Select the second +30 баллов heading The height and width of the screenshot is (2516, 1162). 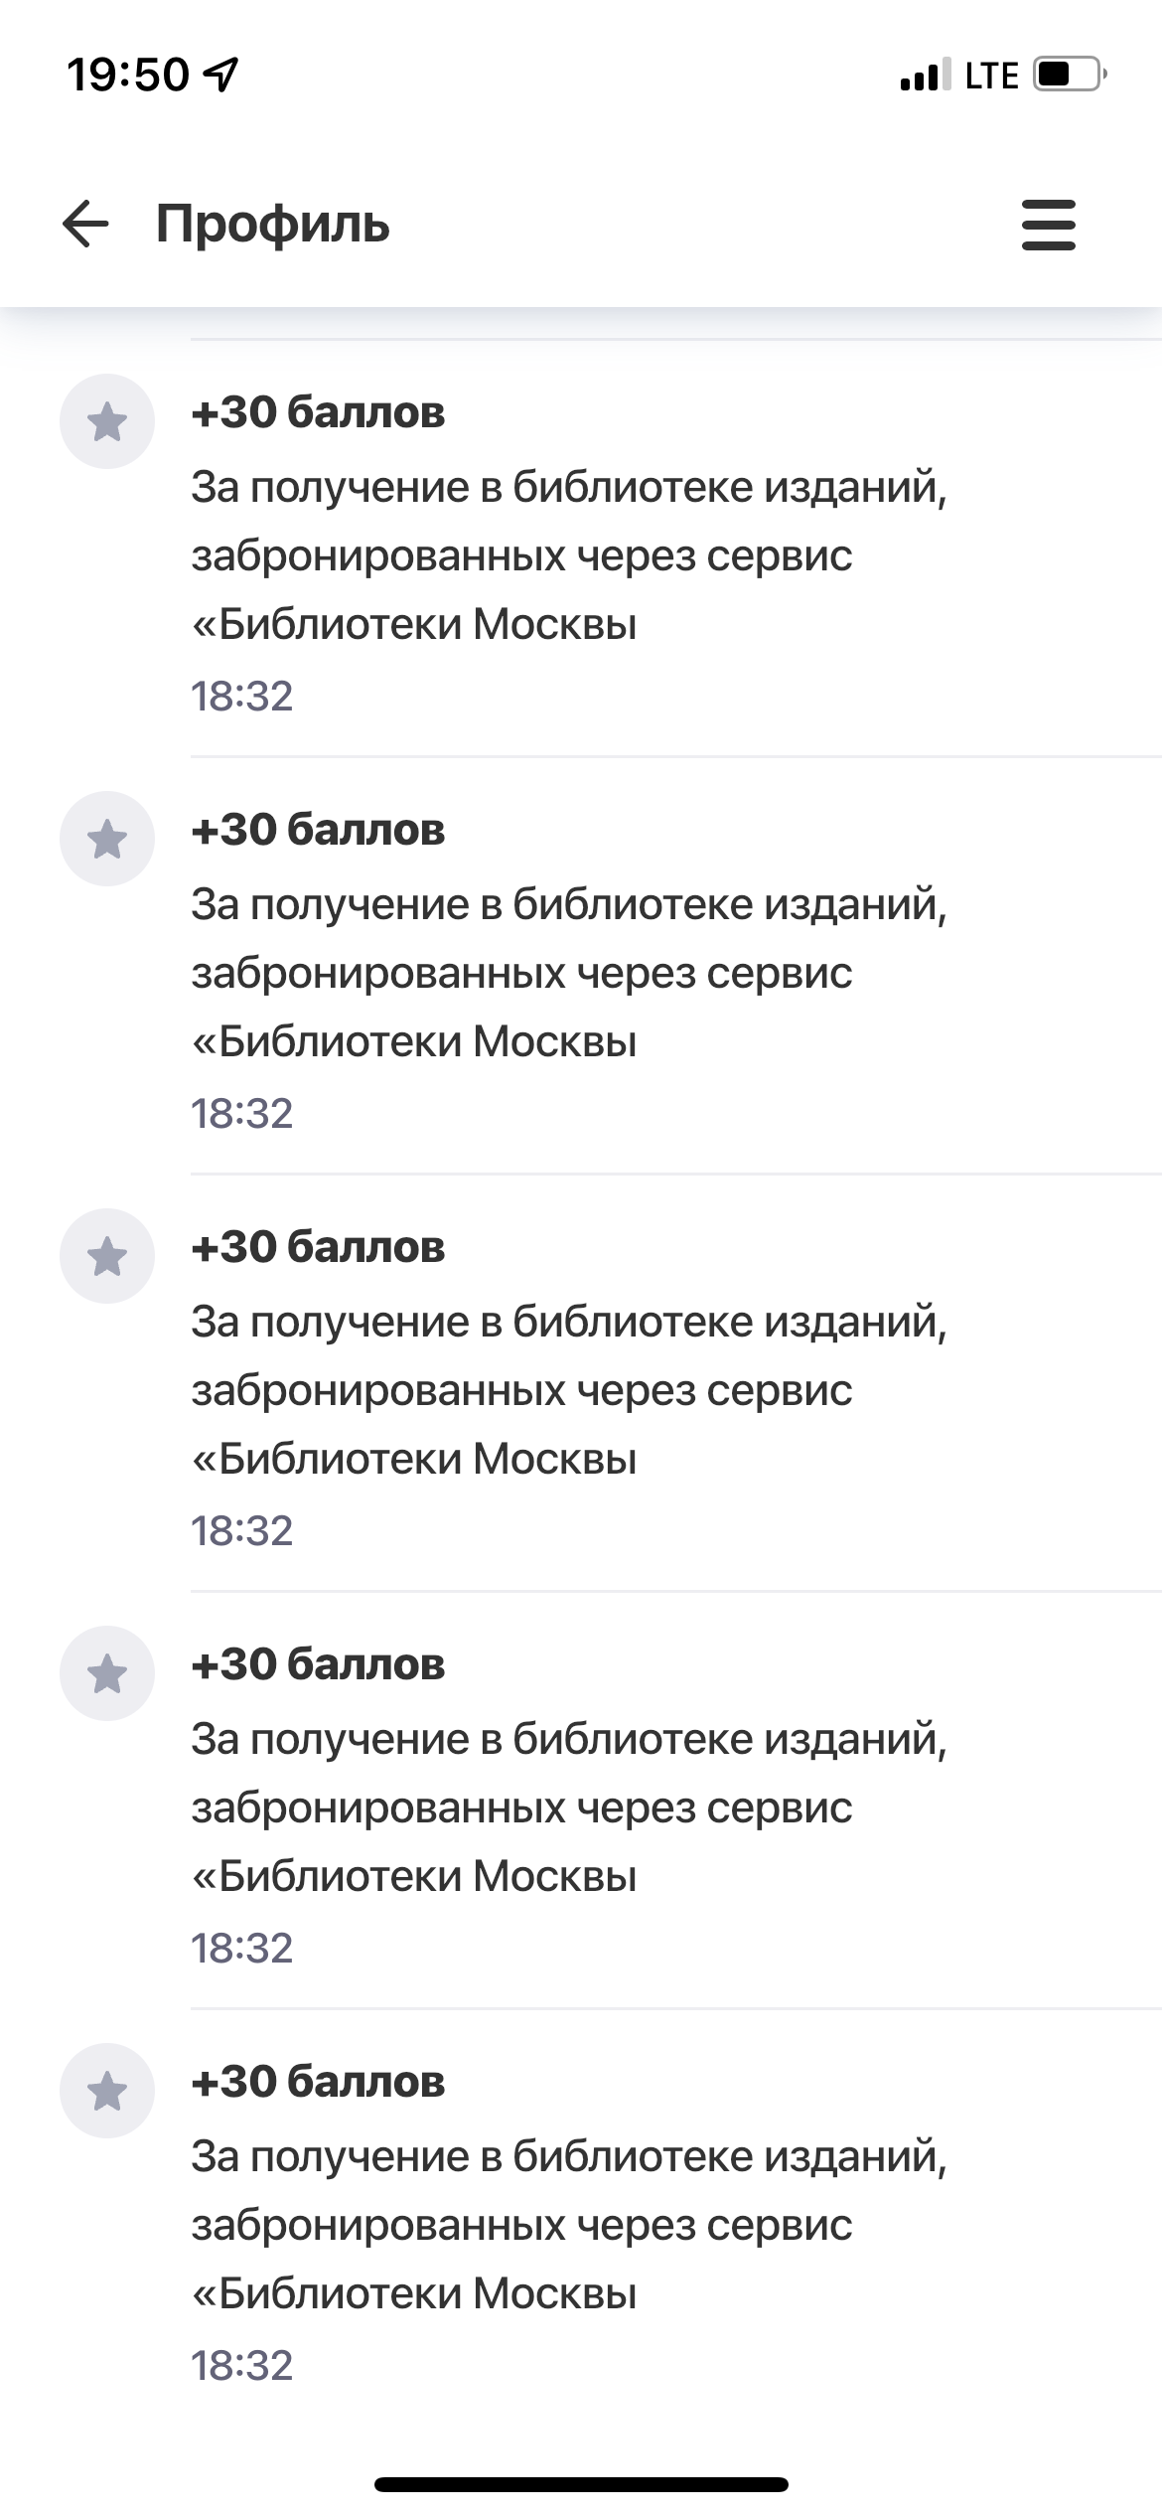[x=318, y=830]
